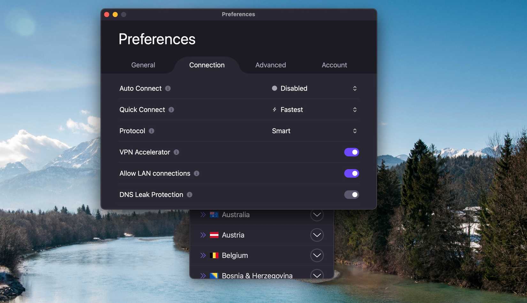Click info icon next to Protocol
This screenshot has width=527, height=303.
[x=152, y=131]
